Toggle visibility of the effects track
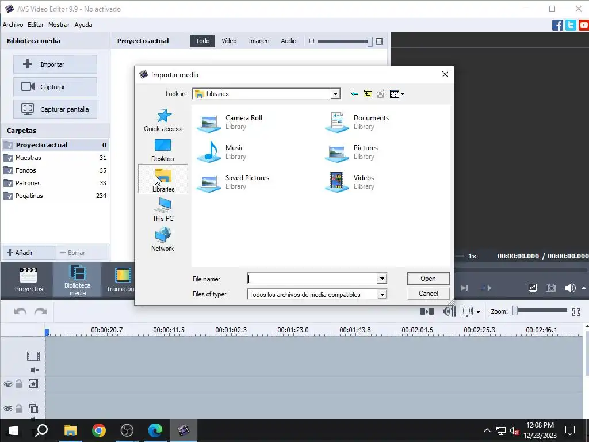 (x=8, y=384)
